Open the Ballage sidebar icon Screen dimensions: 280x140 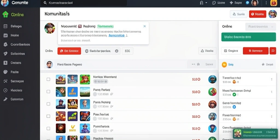[5, 26]
